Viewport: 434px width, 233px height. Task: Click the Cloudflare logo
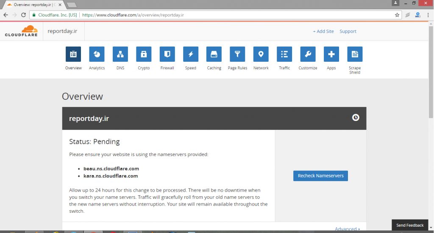tap(21, 31)
